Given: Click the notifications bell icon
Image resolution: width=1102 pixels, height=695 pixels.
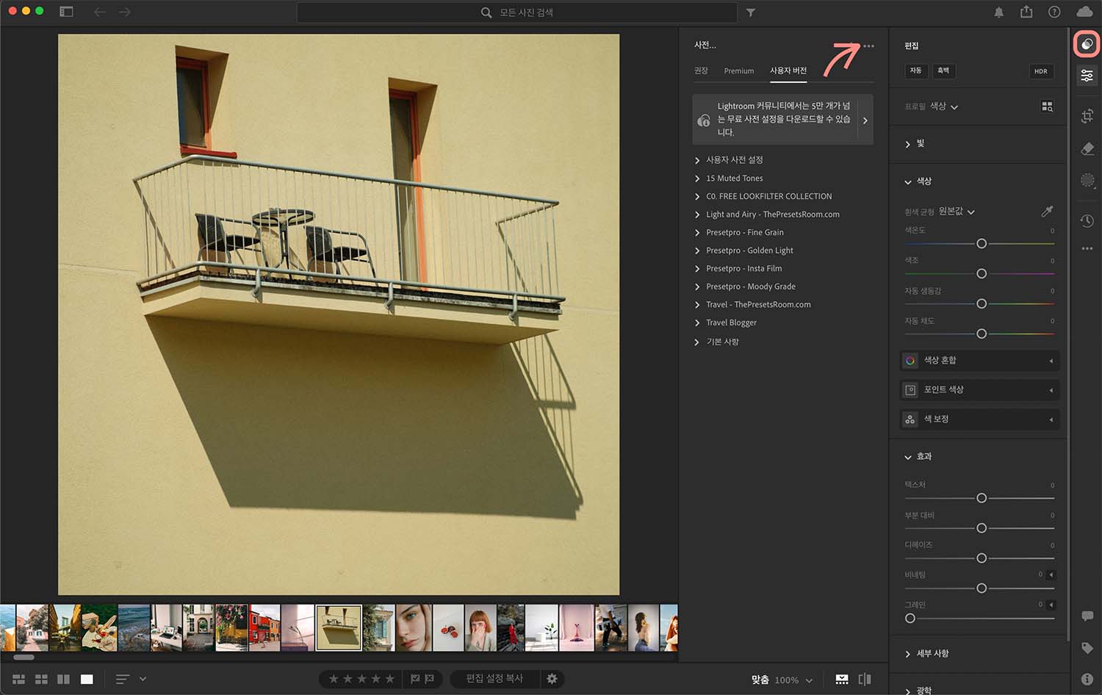Looking at the screenshot, I should [998, 12].
